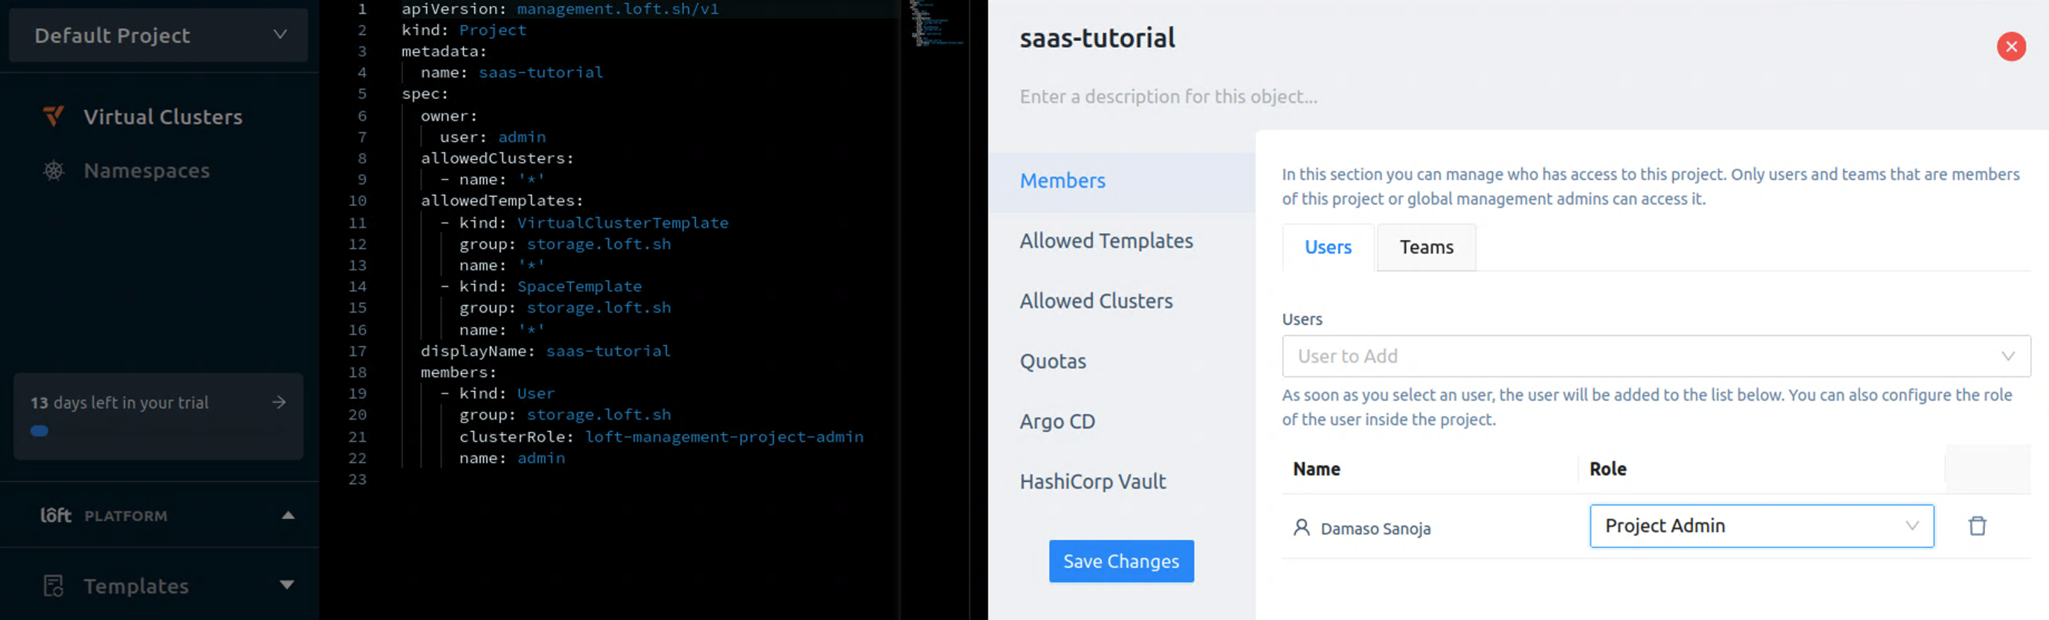The image size is (2049, 620).
Task: Click the saas-tutorial panel title
Action: pyautogui.click(x=1097, y=38)
